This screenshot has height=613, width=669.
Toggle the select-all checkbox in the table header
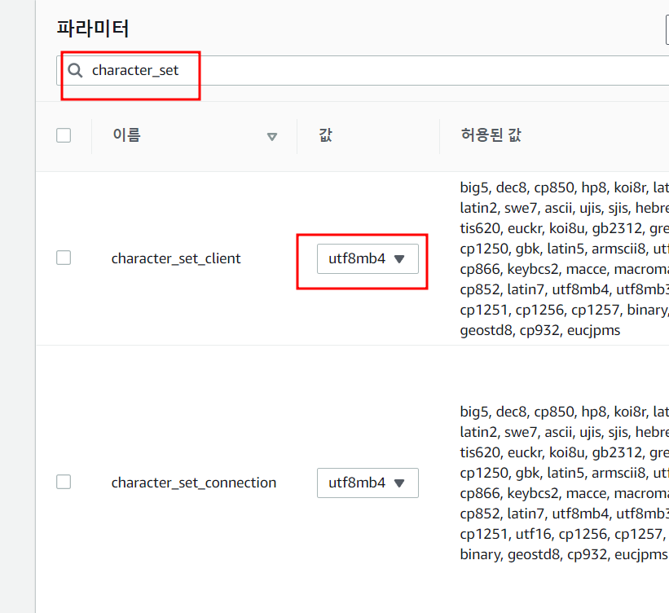(64, 135)
